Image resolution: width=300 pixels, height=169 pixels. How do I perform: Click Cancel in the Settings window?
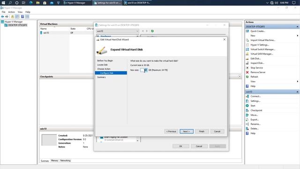click(199, 146)
